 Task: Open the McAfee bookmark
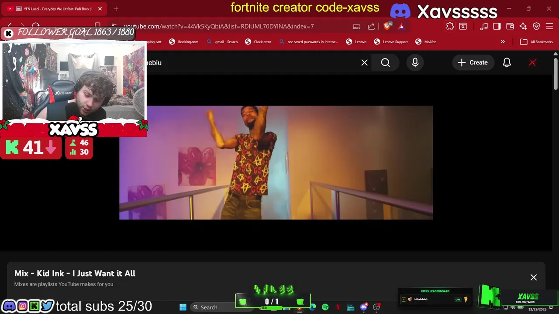426,42
